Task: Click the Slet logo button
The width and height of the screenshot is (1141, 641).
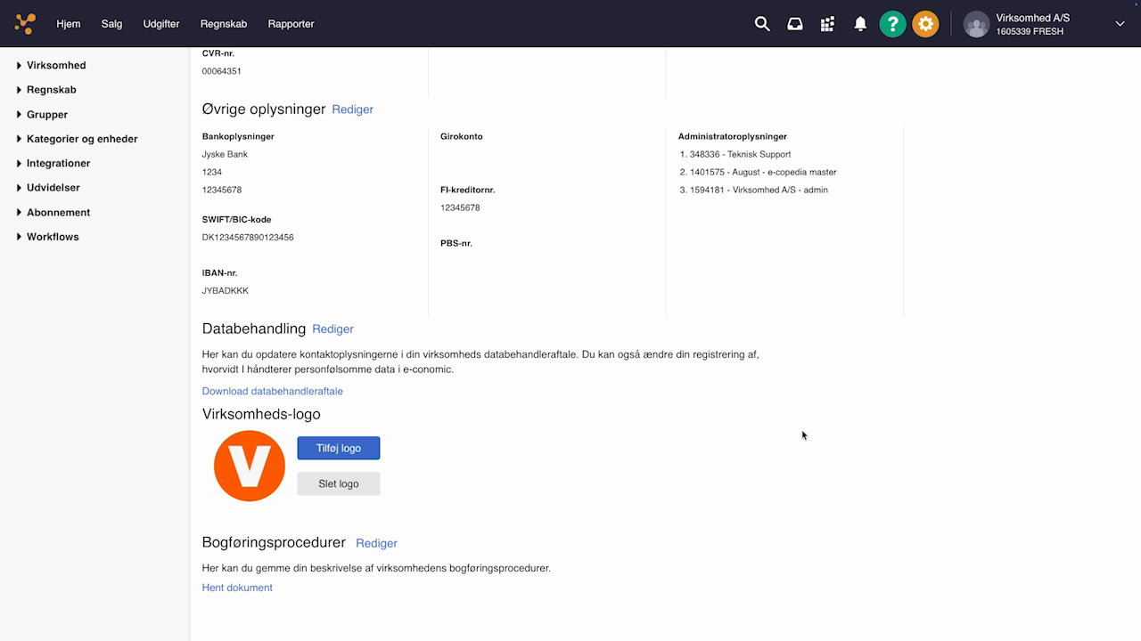Action: [339, 483]
